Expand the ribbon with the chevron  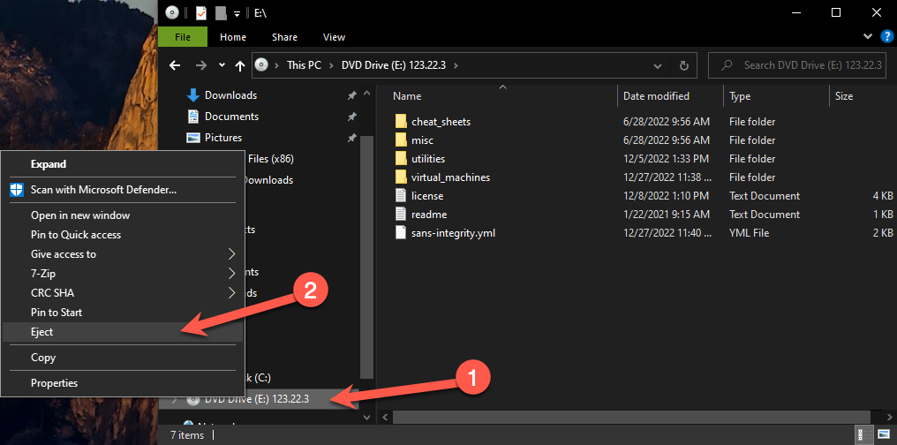865,38
